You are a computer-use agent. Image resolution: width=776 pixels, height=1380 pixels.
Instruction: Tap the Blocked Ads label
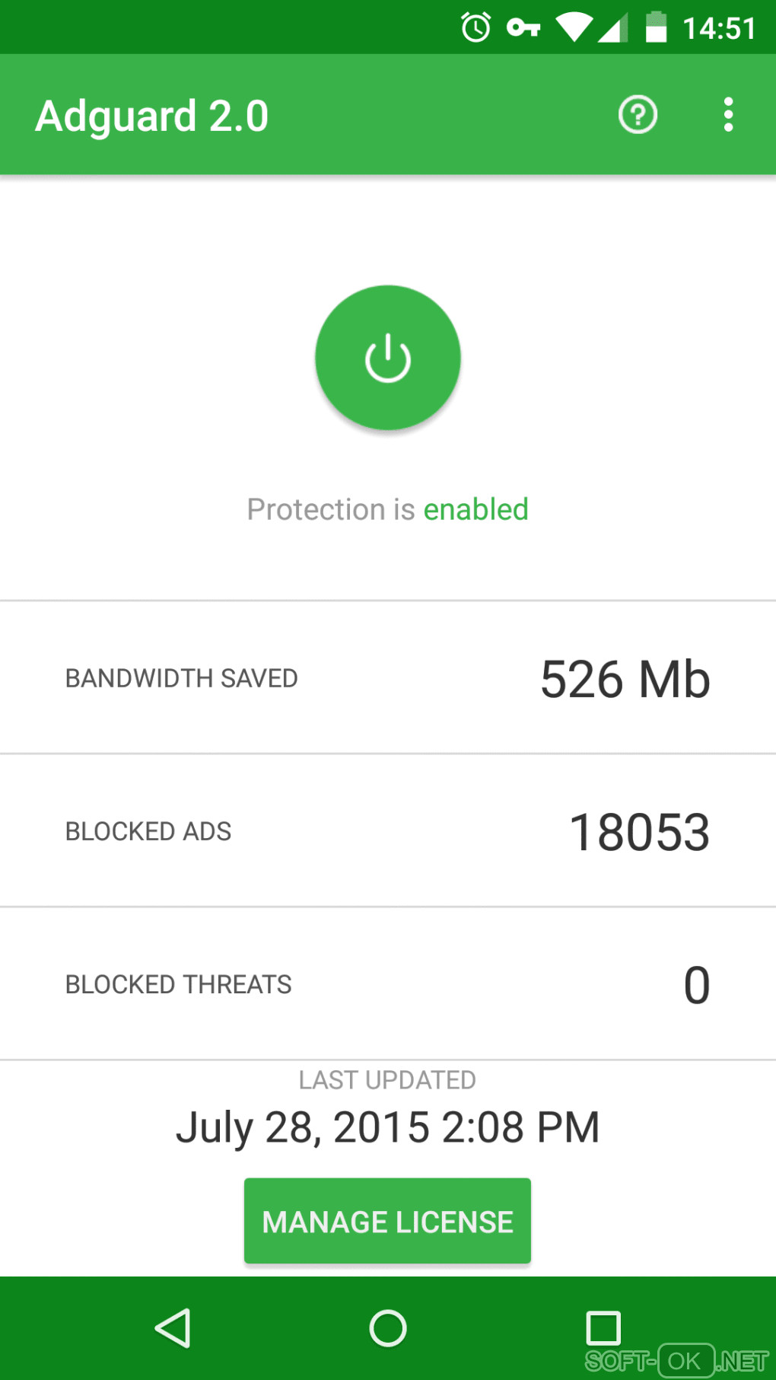click(x=148, y=831)
